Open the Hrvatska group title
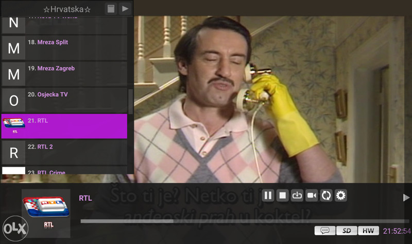 (67, 9)
